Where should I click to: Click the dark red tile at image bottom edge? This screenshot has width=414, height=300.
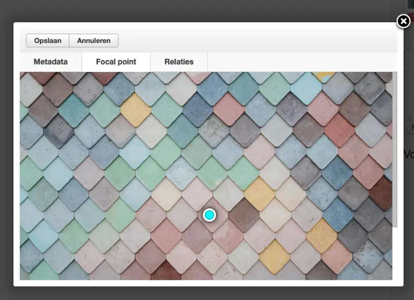(x=166, y=271)
